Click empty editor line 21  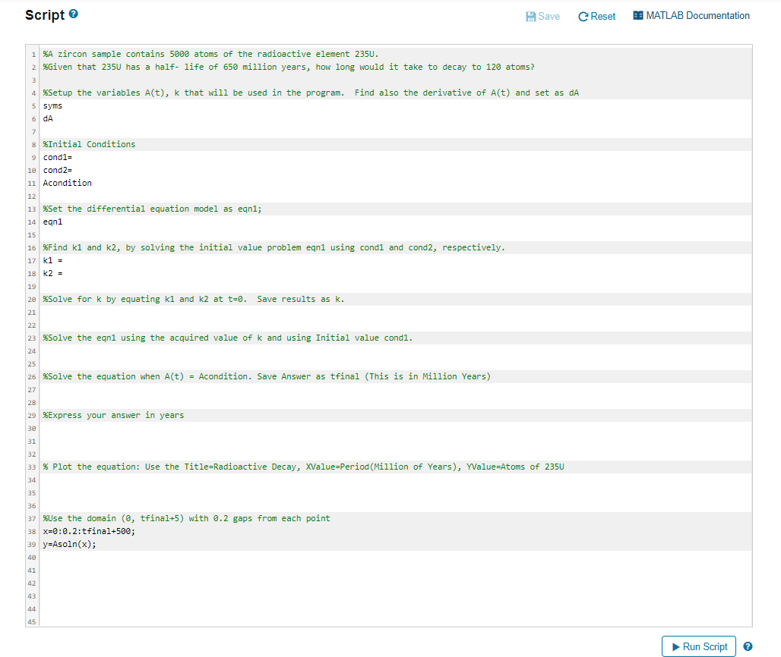pos(396,313)
